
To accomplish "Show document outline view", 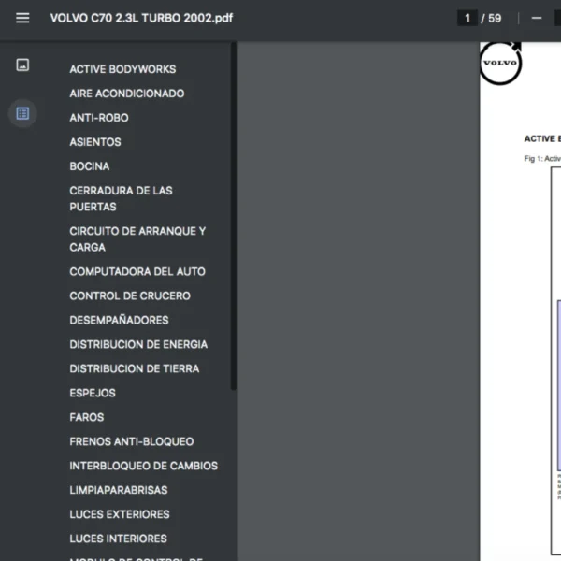I will pyautogui.click(x=22, y=113).
